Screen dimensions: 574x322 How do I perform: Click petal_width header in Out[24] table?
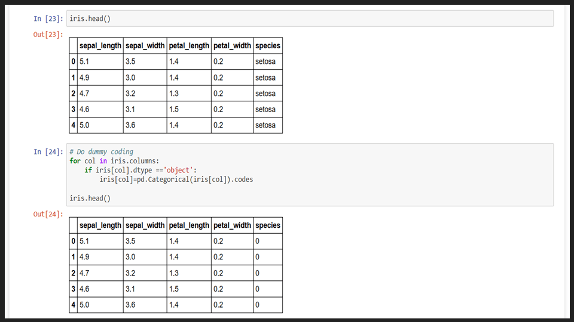[x=232, y=225]
